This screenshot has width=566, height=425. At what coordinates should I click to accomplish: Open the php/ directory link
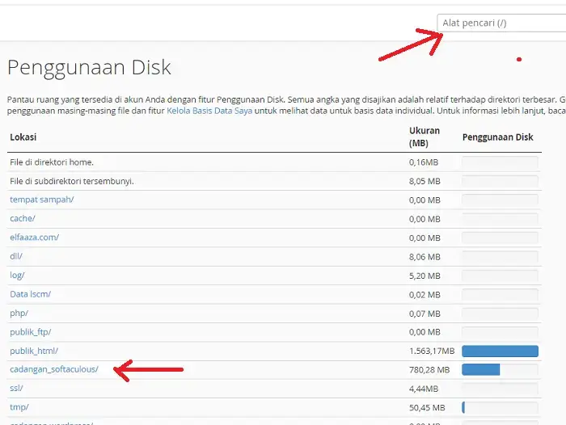tap(19, 313)
